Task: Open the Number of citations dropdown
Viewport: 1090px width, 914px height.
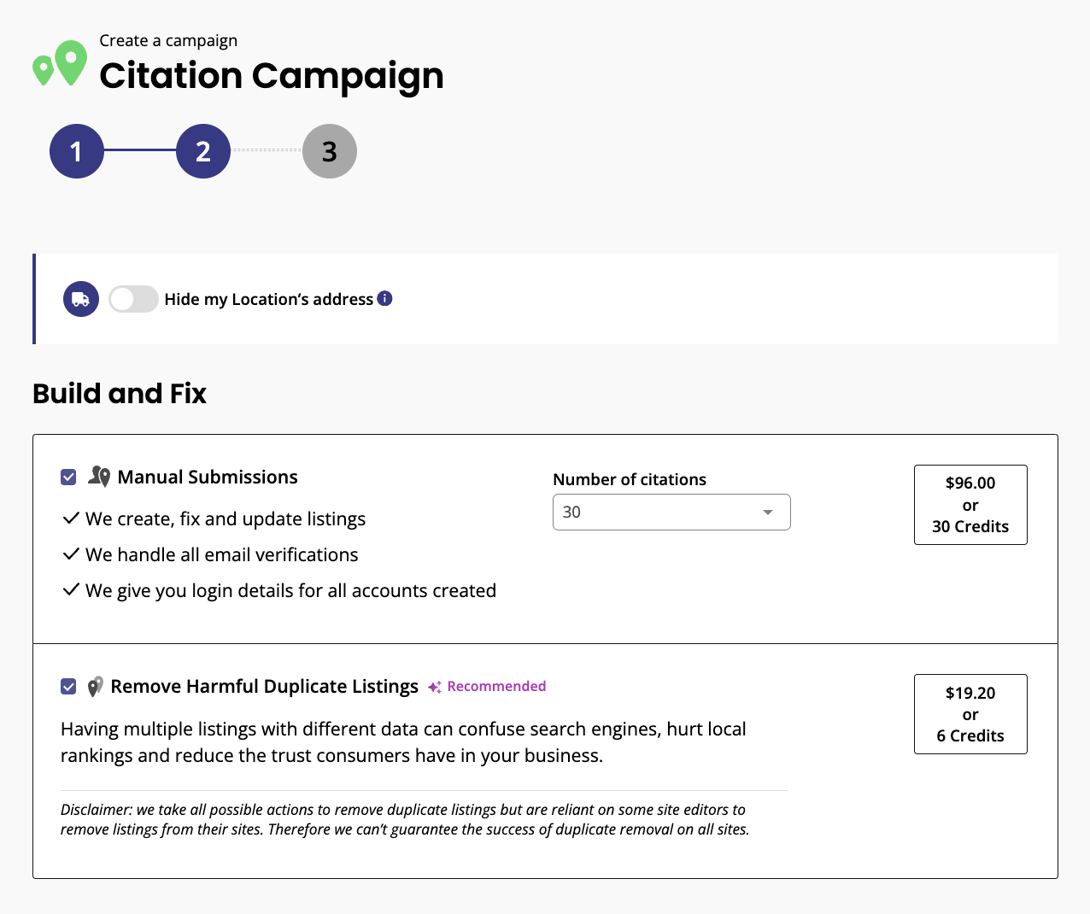Action: (x=671, y=512)
